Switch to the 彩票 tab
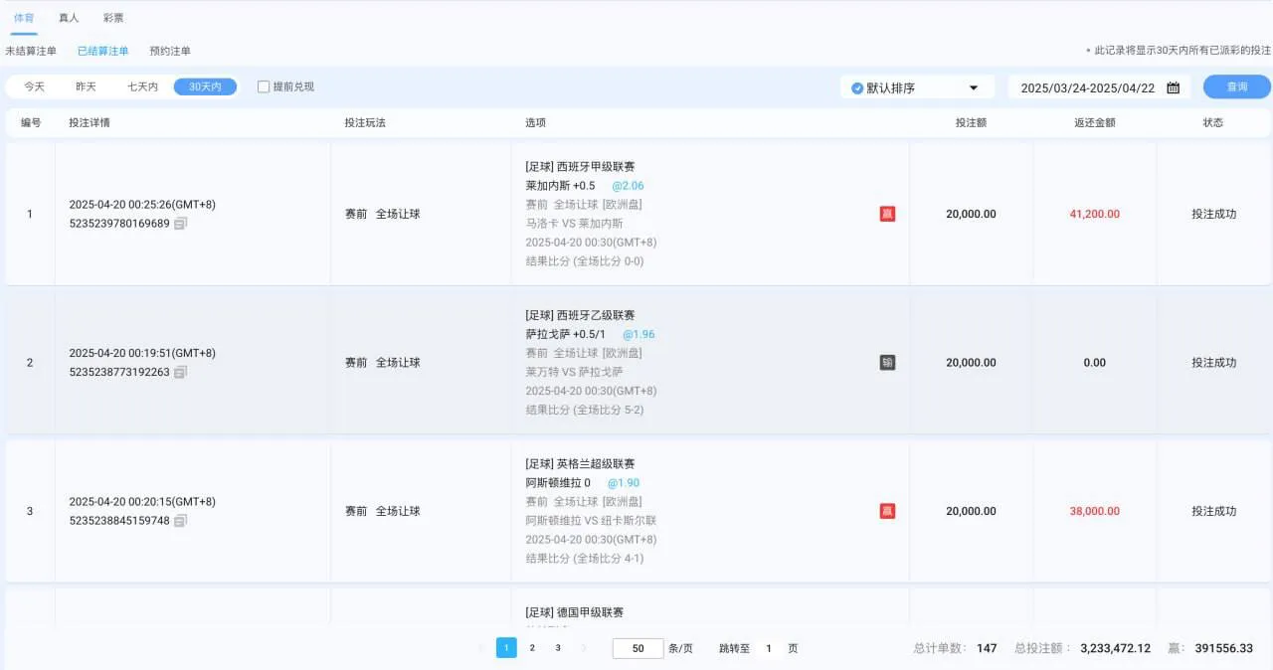Image resolution: width=1273 pixels, height=670 pixels. click(x=112, y=17)
